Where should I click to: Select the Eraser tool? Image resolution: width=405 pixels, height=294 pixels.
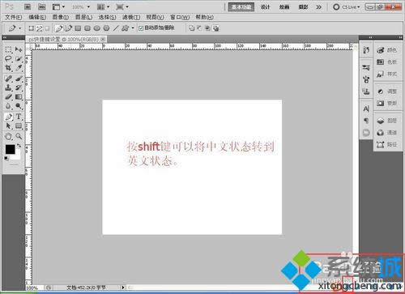point(8,96)
